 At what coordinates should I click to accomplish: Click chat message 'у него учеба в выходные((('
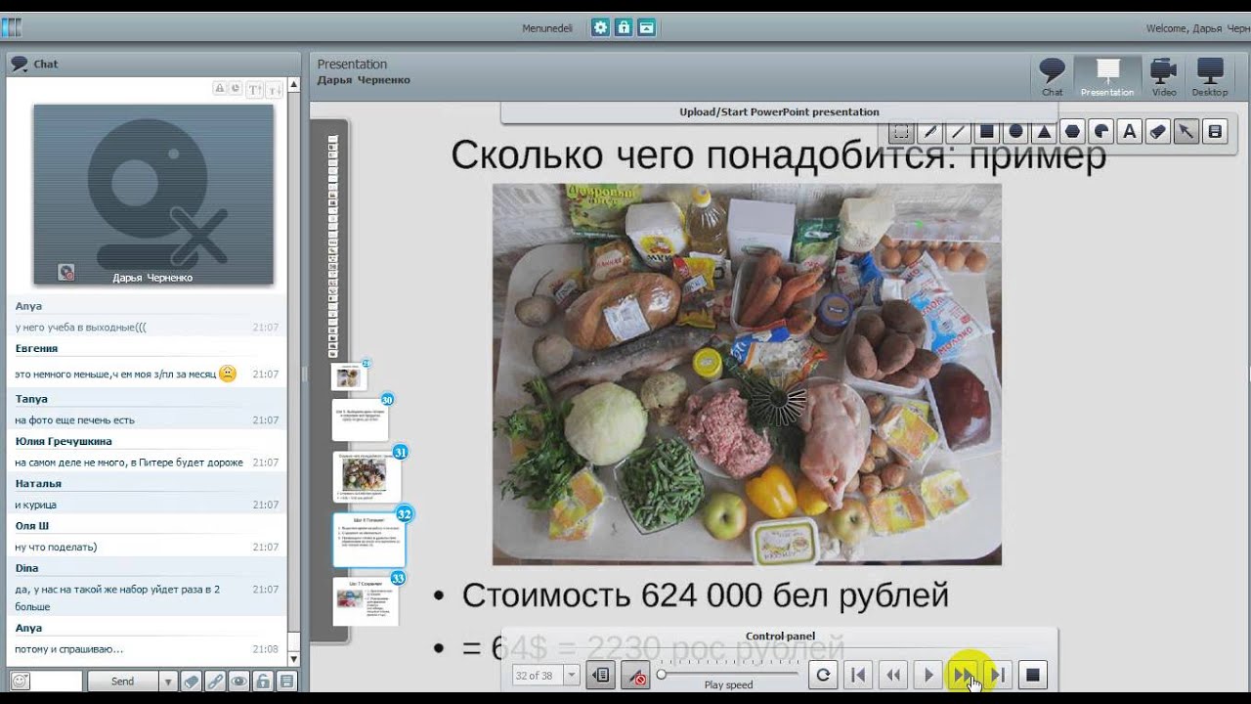[80, 328]
